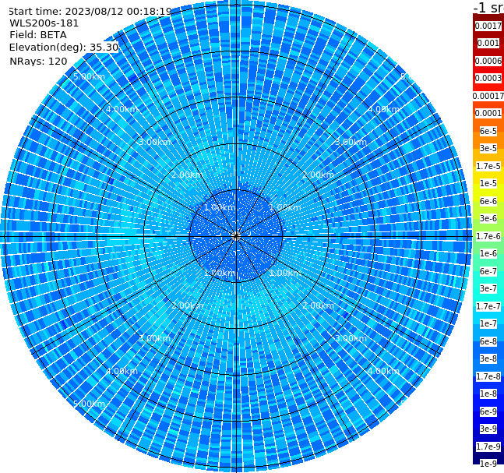
Task: Click the Start time 2023/08/12 00:18:19 text
Action: [x=90, y=12]
